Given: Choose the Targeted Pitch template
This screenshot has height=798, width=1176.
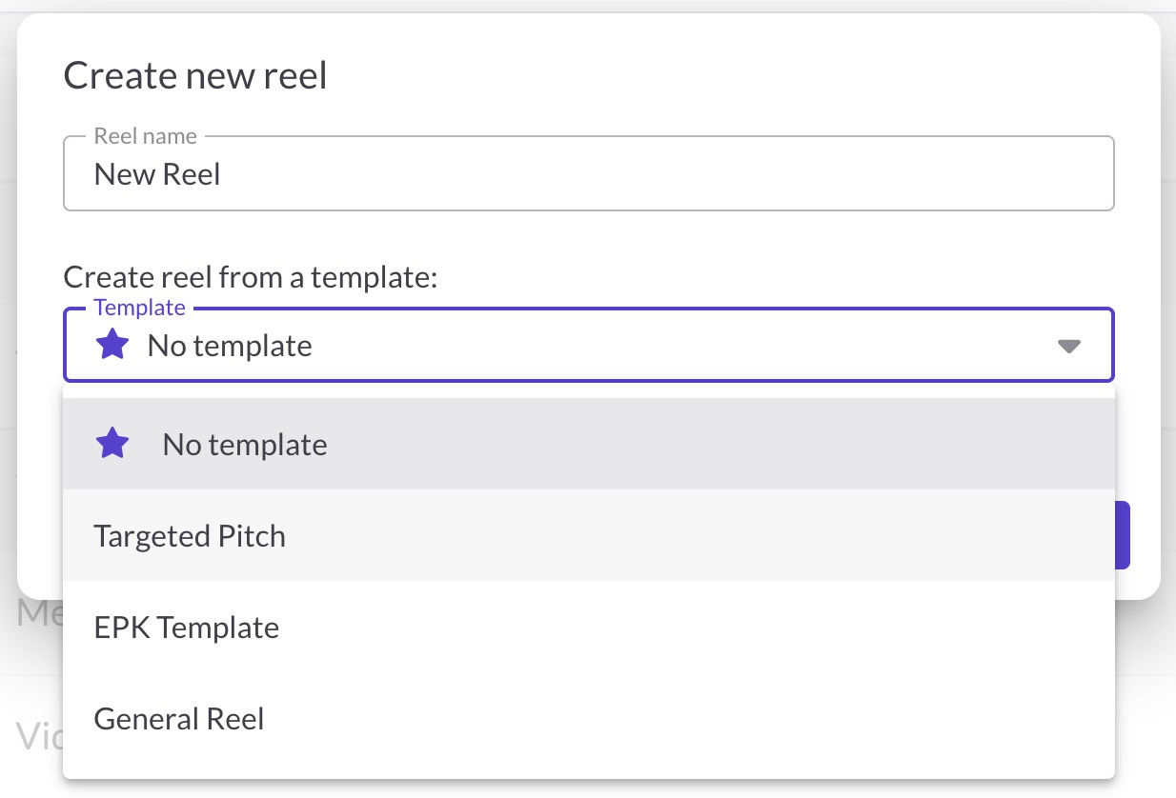Looking at the screenshot, I should tap(190, 536).
